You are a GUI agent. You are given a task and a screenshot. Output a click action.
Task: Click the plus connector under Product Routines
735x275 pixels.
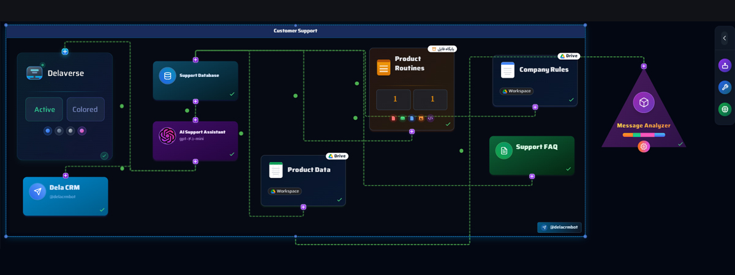[412, 131]
